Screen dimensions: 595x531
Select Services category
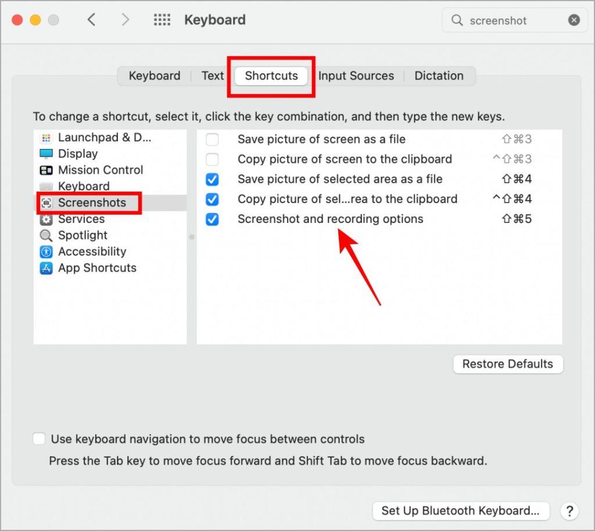[110, 219]
